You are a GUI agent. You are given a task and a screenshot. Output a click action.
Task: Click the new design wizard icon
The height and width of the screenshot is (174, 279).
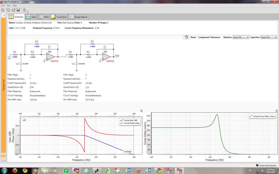pos(3,10)
